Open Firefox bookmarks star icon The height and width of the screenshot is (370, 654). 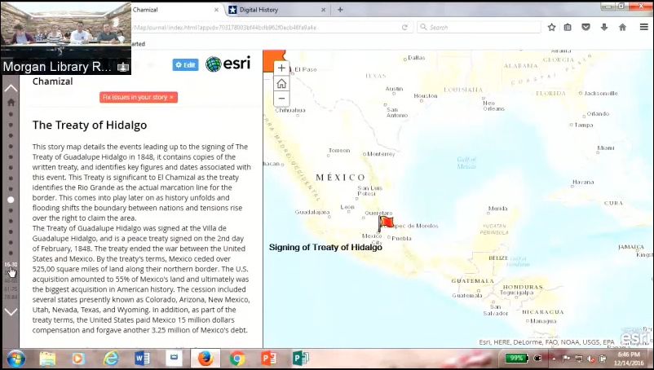pyautogui.click(x=552, y=27)
